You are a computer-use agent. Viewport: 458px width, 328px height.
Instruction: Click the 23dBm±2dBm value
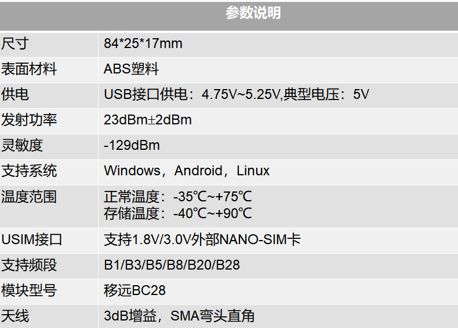pyautogui.click(x=147, y=120)
